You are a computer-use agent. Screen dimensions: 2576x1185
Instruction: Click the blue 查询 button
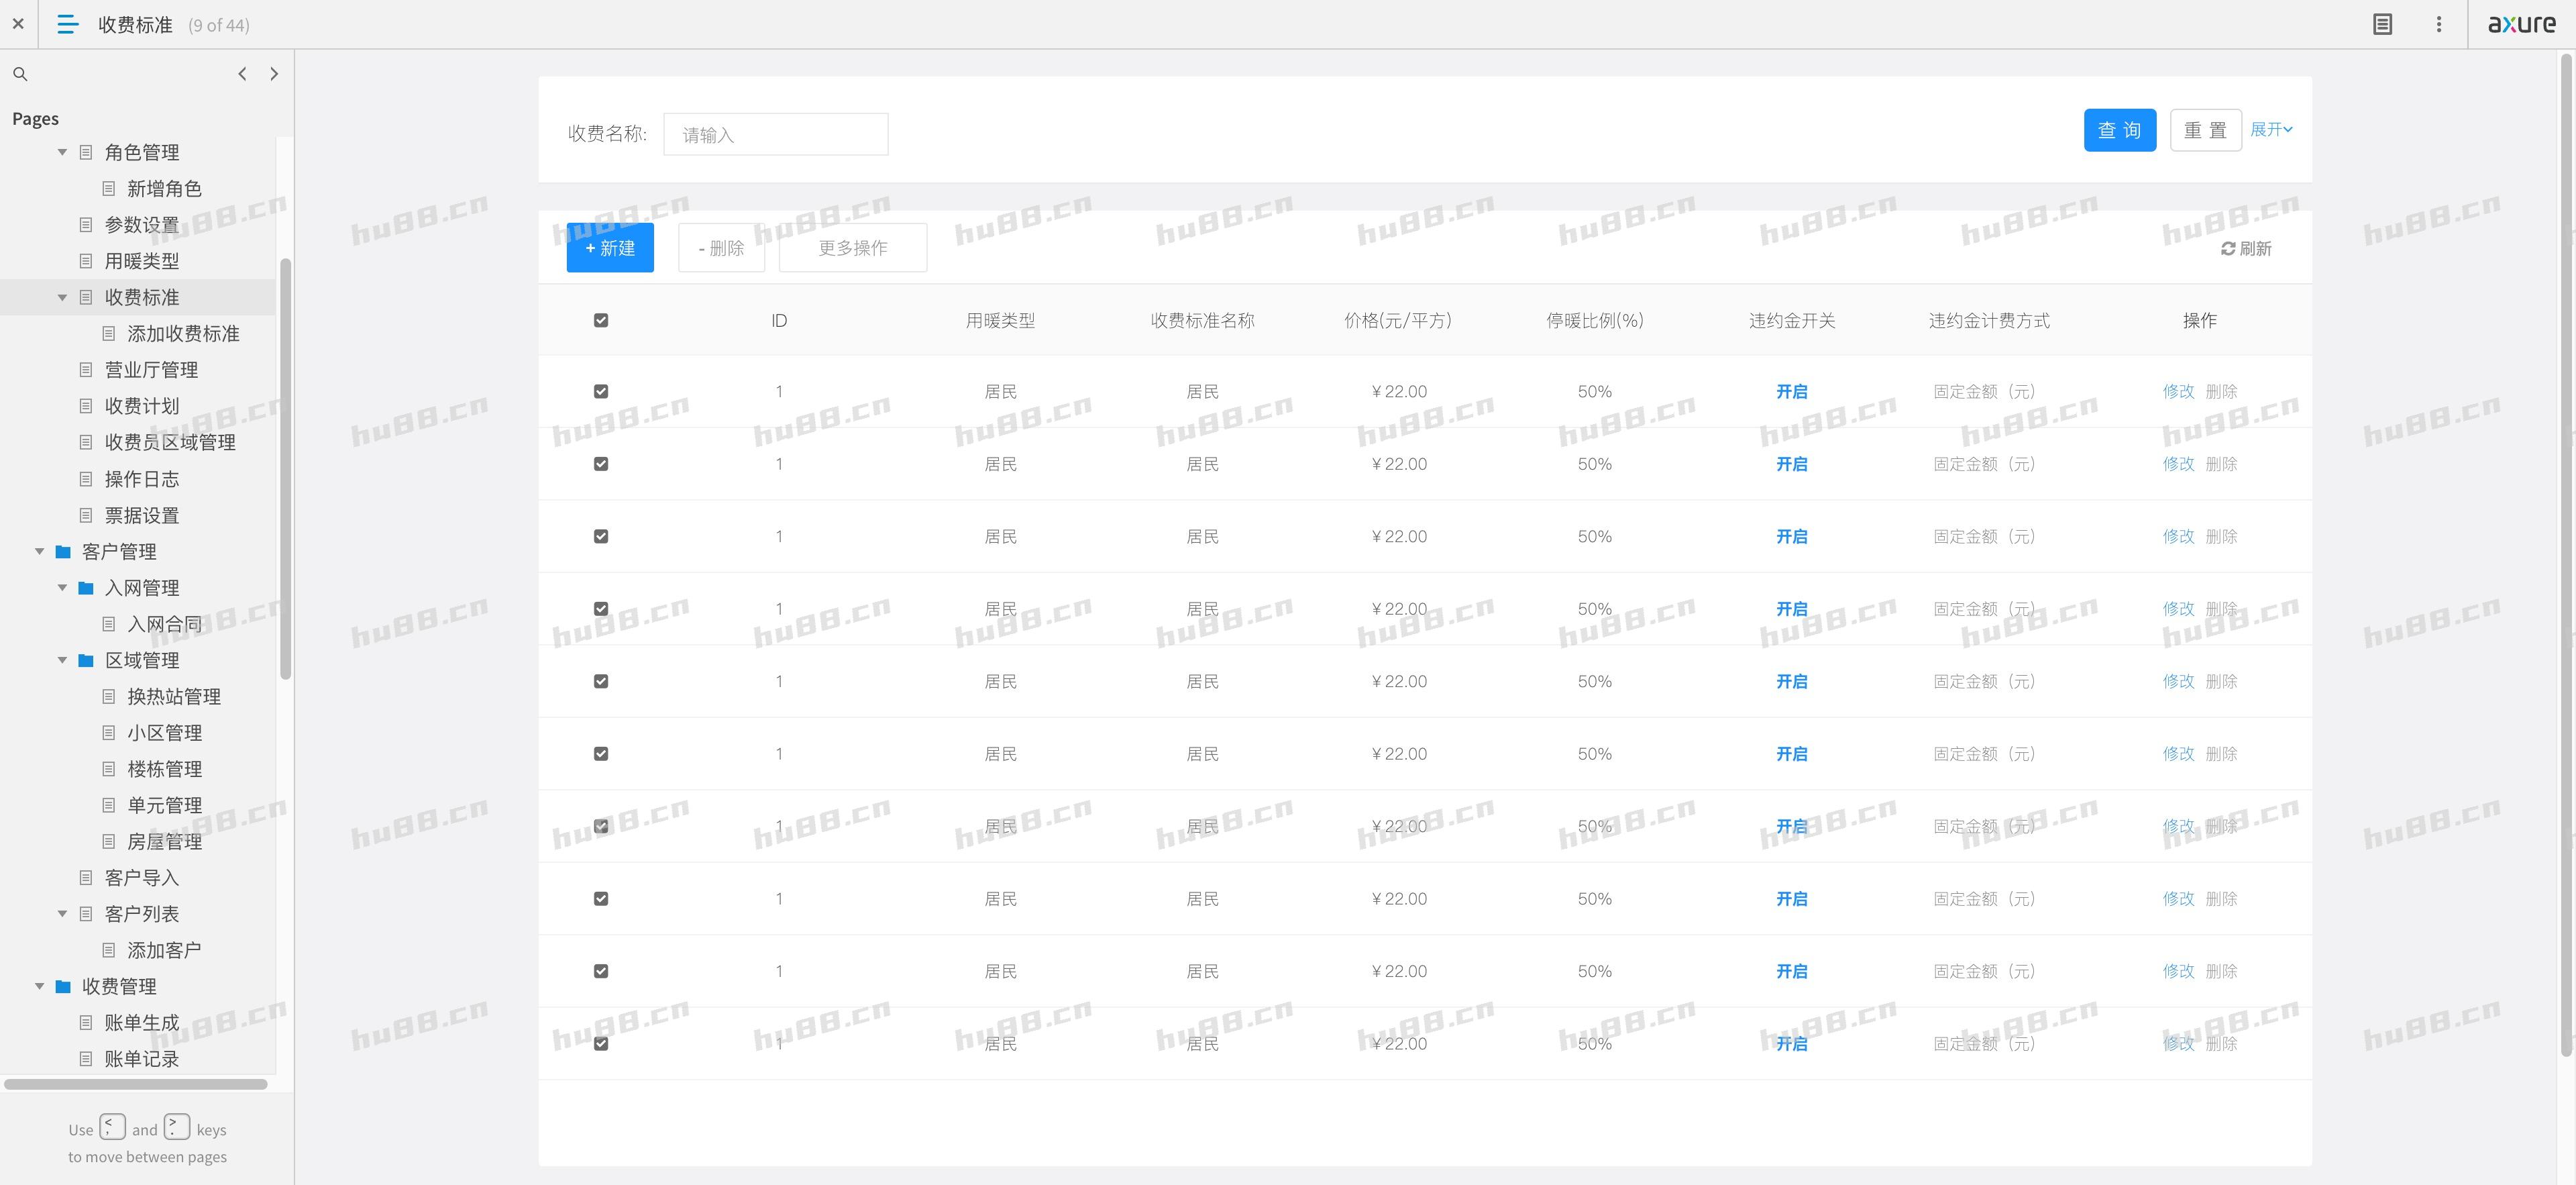tap(2119, 130)
